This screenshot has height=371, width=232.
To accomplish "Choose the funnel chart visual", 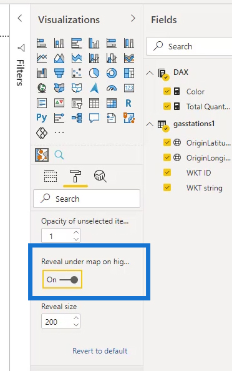I will [x=59, y=73].
